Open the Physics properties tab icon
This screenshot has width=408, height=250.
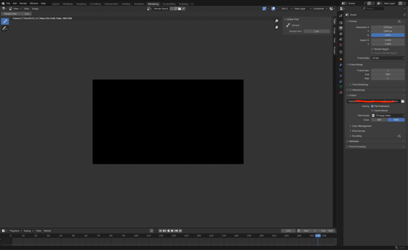click(x=341, y=76)
